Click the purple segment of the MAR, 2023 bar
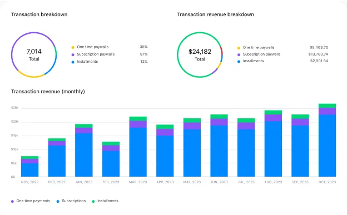347x215 pixels. (138, 124)
